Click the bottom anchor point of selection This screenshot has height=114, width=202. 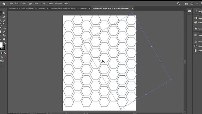click(x=121, y=109)
